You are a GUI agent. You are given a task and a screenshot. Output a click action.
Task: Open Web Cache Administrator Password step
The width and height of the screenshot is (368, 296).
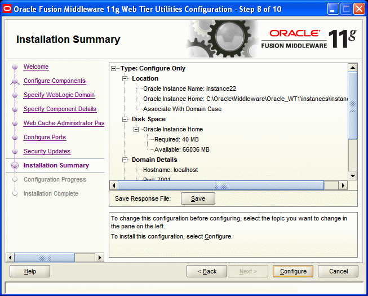pyautogui.click(x=64, y=123)
